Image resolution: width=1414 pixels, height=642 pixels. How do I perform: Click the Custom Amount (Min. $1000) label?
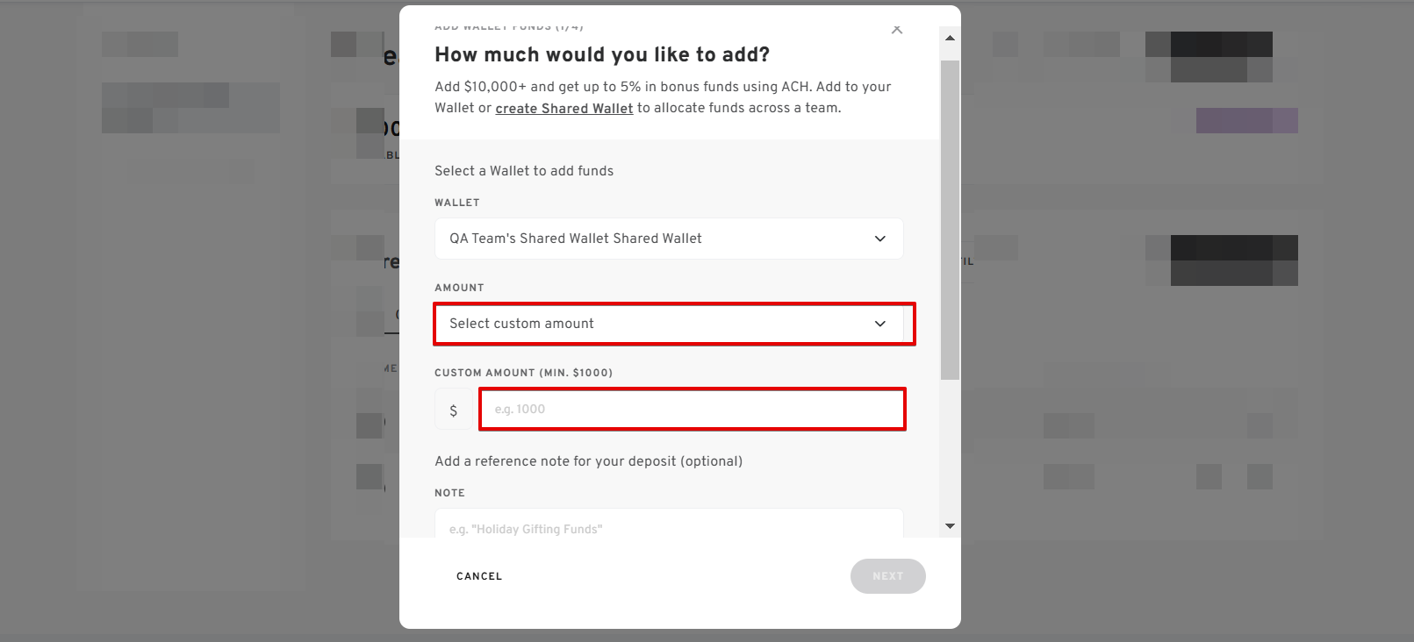coord(523,373)
